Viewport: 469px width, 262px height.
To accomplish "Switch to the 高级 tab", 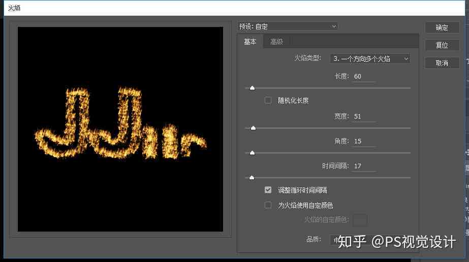I will coord(276,42).
